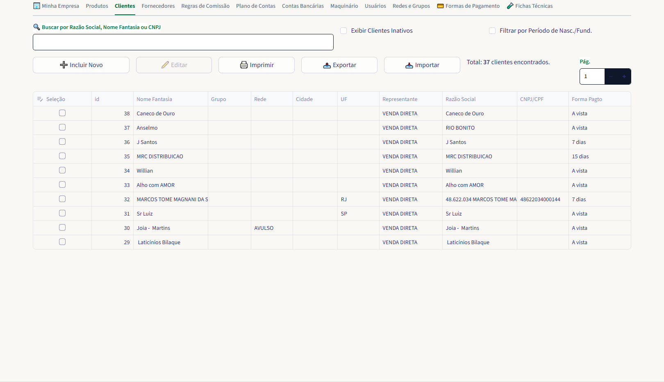Check the MRC DISTRIBUICAO row checkbox
The width and height of the screenshot is (664, 382).
point(62,156)
